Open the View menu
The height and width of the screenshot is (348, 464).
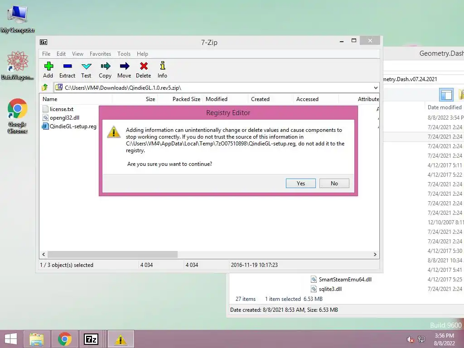pos(78,54)
